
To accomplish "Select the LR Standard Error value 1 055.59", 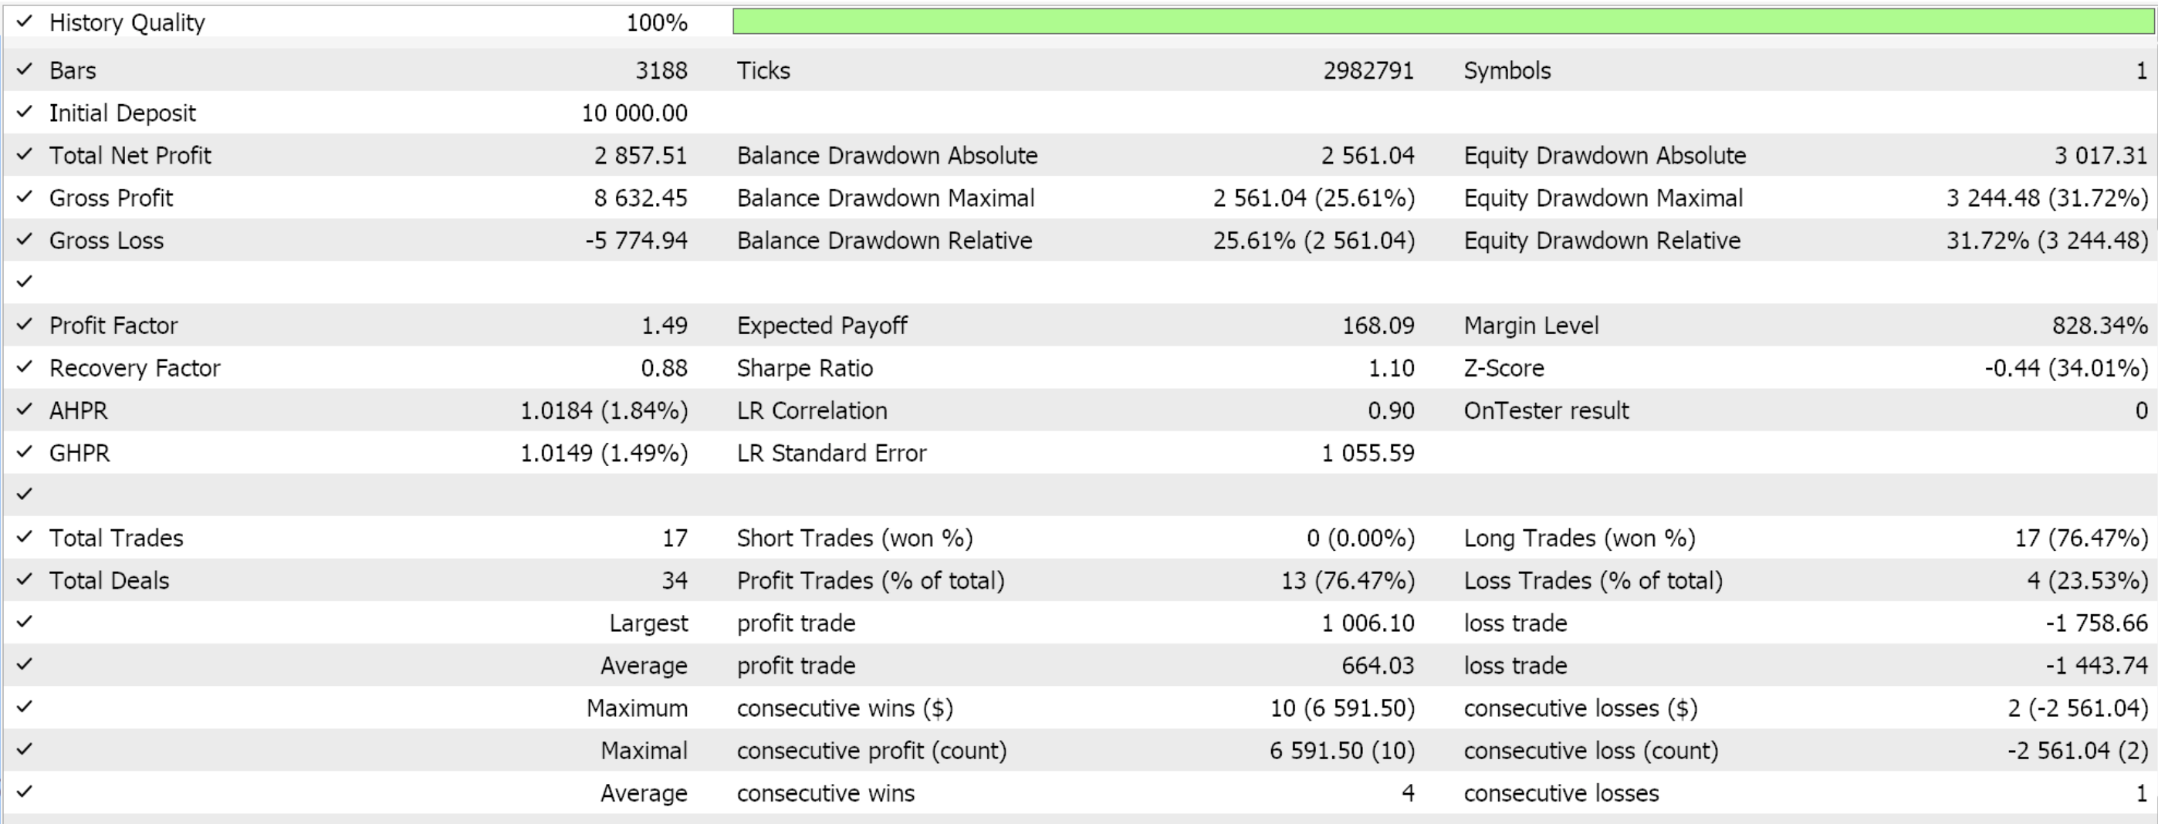I will pyautogui.click(x=1368, y=454).
